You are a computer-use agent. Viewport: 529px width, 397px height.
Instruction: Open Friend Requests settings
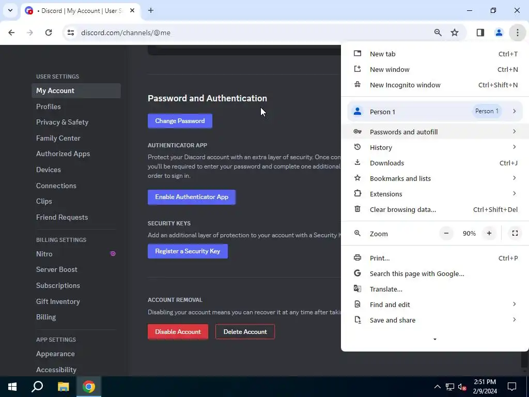[76, 218]
